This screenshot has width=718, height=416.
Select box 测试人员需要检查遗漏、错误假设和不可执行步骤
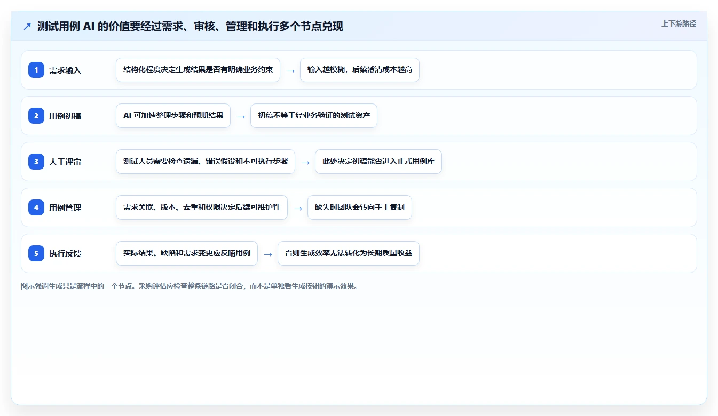pyautogui.click(x=206, y=162)
